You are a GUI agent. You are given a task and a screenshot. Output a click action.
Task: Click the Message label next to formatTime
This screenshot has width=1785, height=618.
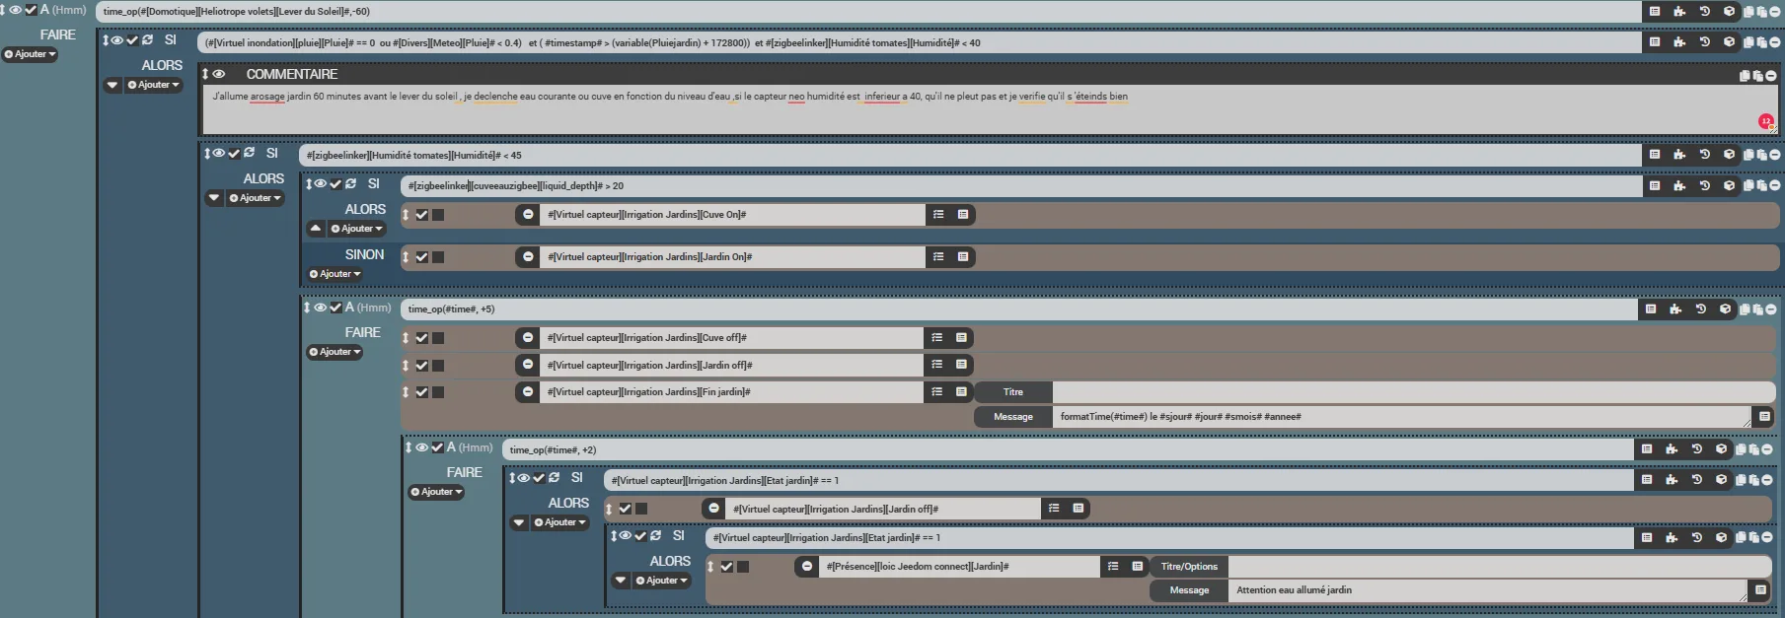tap(1012, 417)
